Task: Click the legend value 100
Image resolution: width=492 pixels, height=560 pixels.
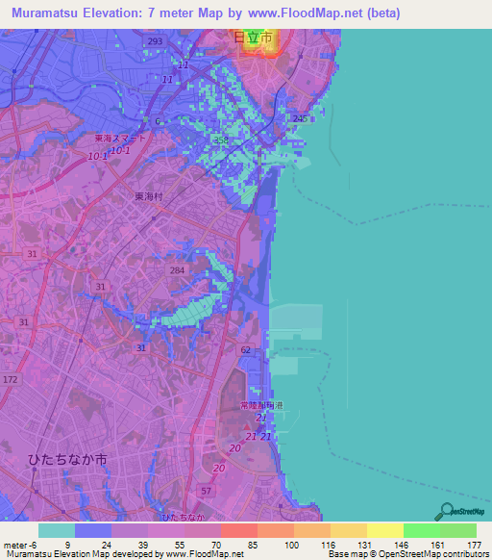Action: point(291,546)
